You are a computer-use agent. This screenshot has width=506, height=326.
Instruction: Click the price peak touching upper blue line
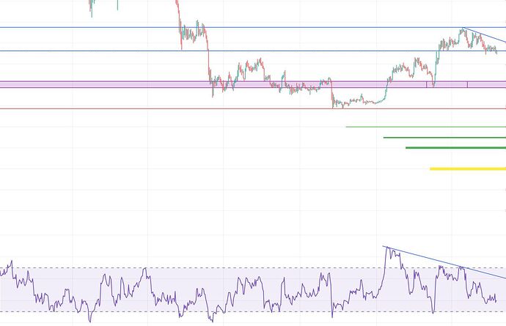463,30
